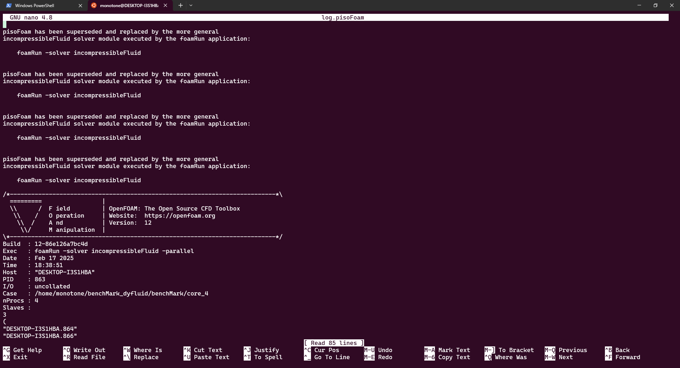Click the M-Q Previous shortcut

click(566, 350)
